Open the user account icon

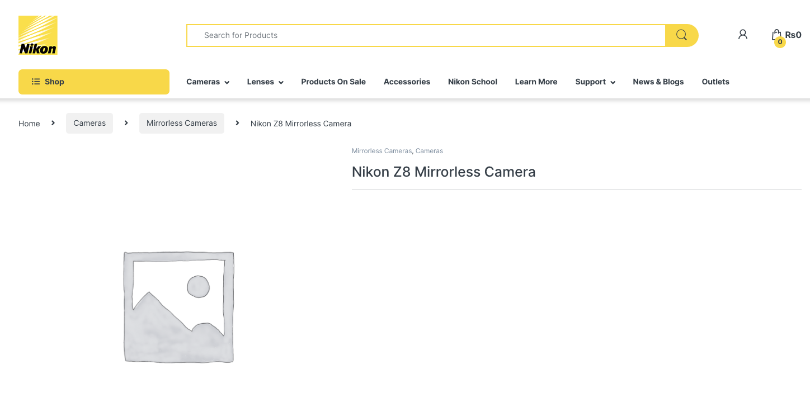click(742, 35)
